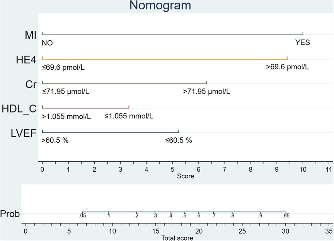The width and height of the screenshot is (334, 241).
Task: Click the .2 probability mark
Action: tap(136, 215)
